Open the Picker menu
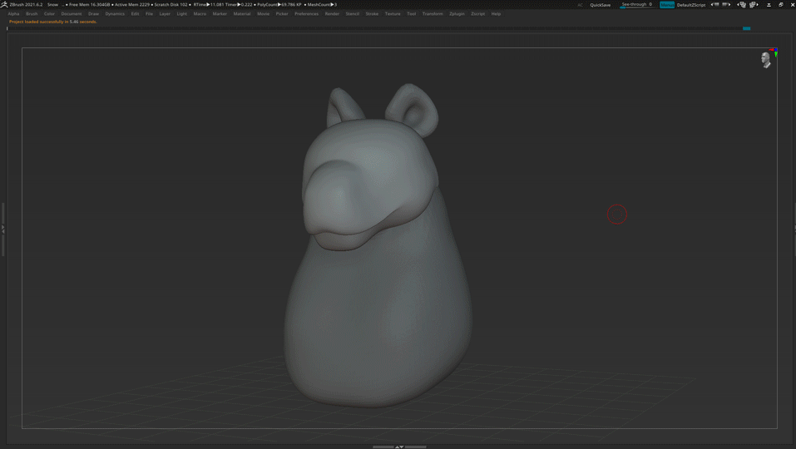 pos(282,13)
